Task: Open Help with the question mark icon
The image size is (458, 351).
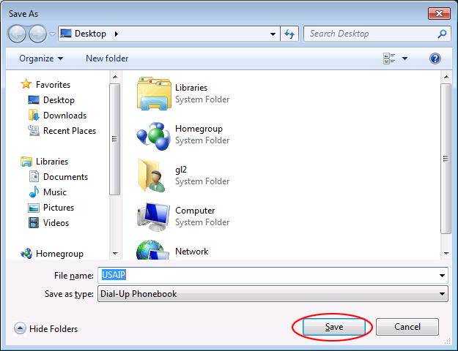Action: (435, 58)
